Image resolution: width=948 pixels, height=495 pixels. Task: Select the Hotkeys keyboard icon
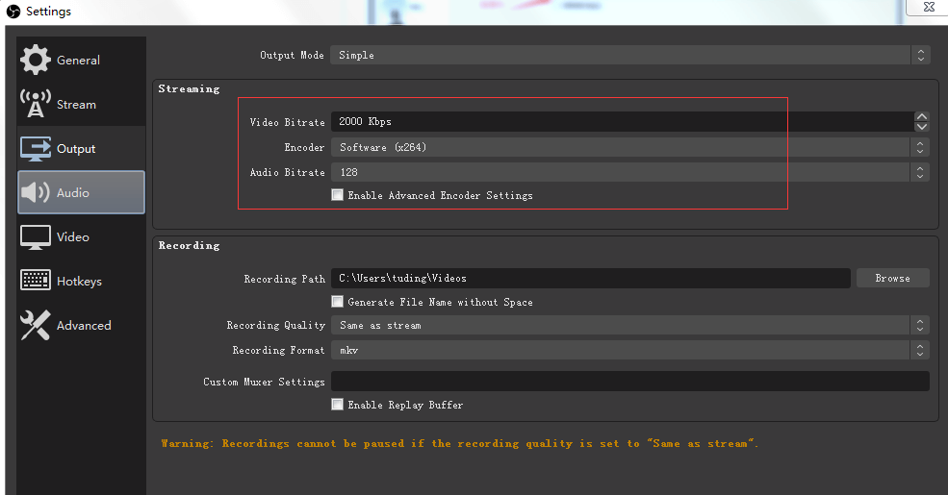(36, 281)
